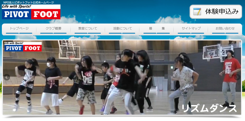Go to トップページ in the navigation
This screenshot has width=245, height=121.
pyautogui.click(x=19, y=29)
